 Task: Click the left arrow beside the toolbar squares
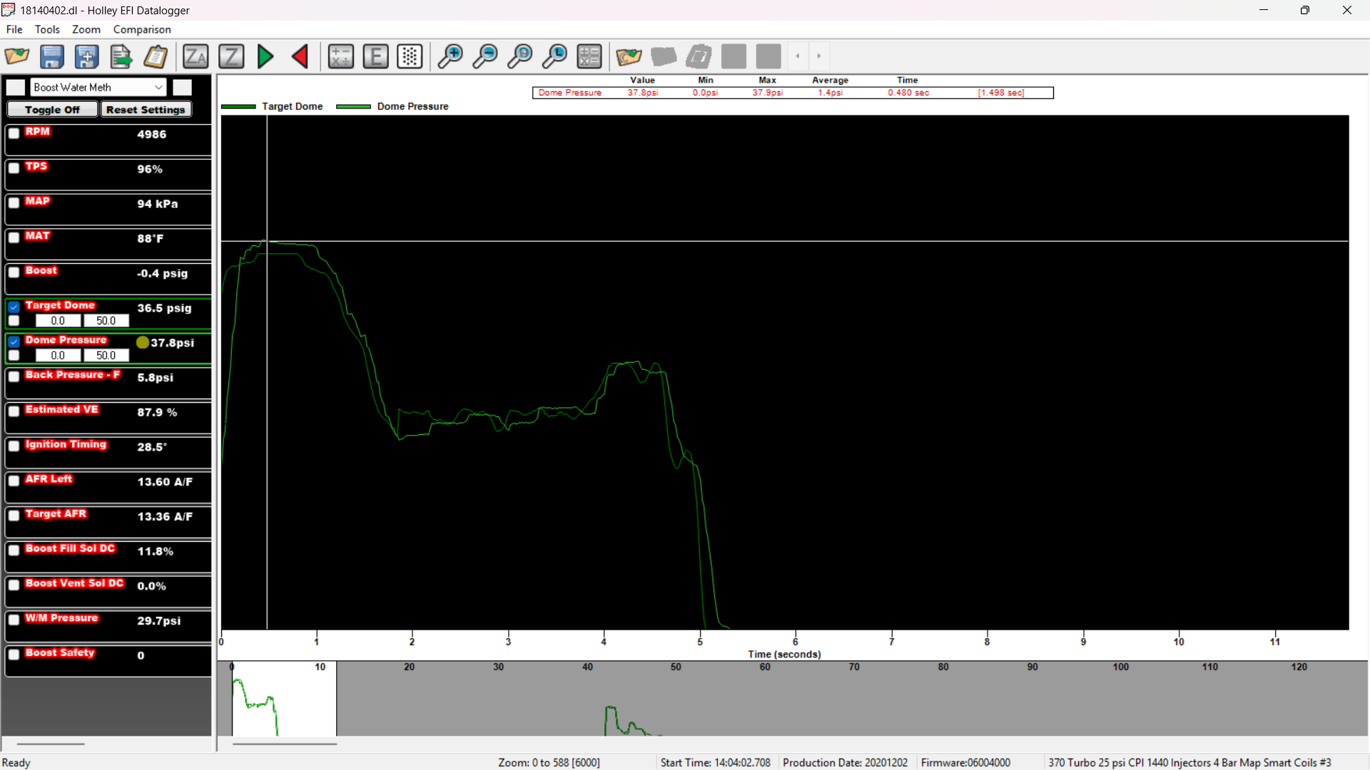click(796, 56)
